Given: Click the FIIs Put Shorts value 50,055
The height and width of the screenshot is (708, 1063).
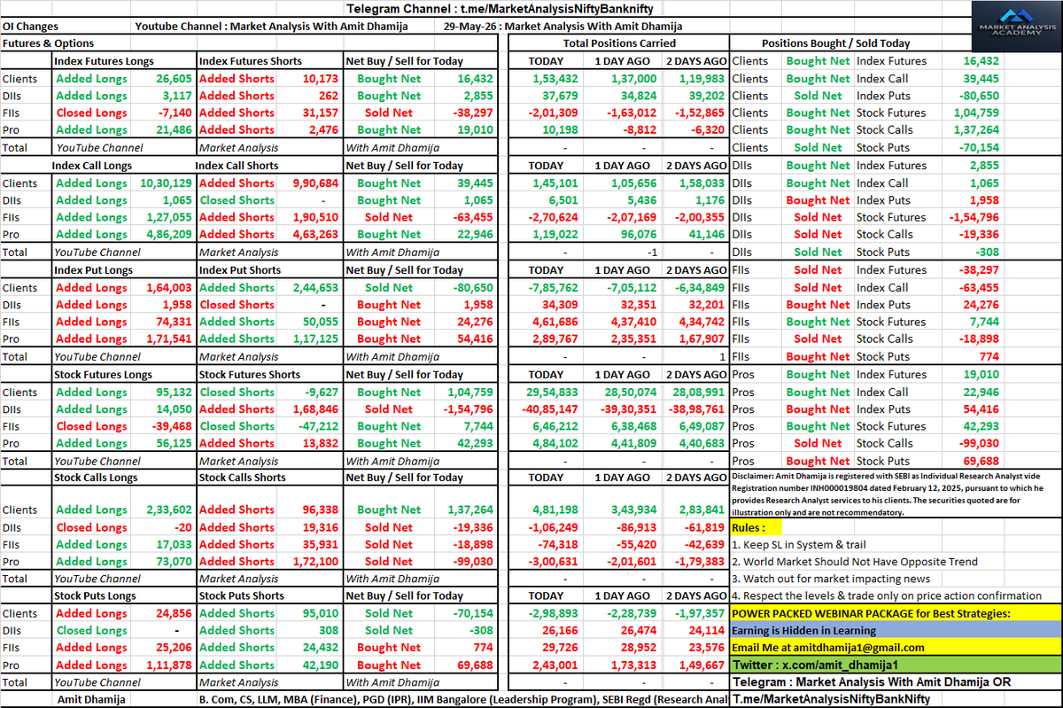Looking at the screenshot, I should [x=320, y=322].
